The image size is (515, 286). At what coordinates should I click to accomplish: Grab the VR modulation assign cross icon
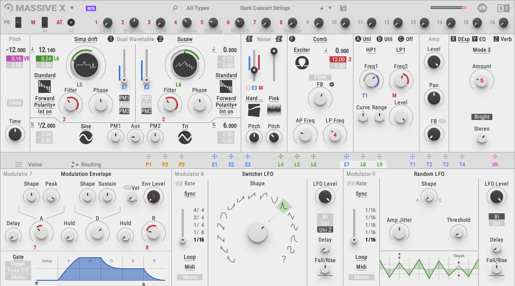click(495, 157)
